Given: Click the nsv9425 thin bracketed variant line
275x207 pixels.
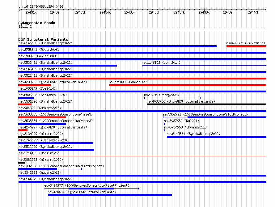Looking at the screenshot, I should click(x=172, y=98).
